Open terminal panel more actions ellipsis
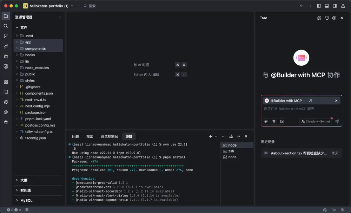 tap(224, 136)
